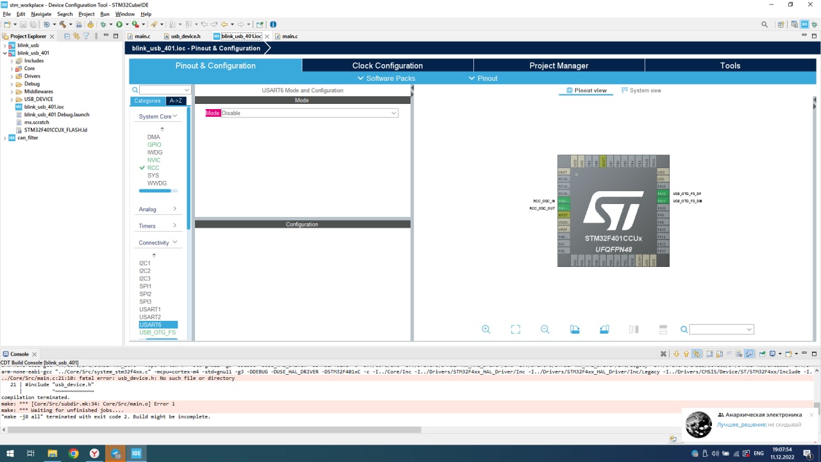
Task: Click the peripheral search field above Categories
Action: click(165, 90)
